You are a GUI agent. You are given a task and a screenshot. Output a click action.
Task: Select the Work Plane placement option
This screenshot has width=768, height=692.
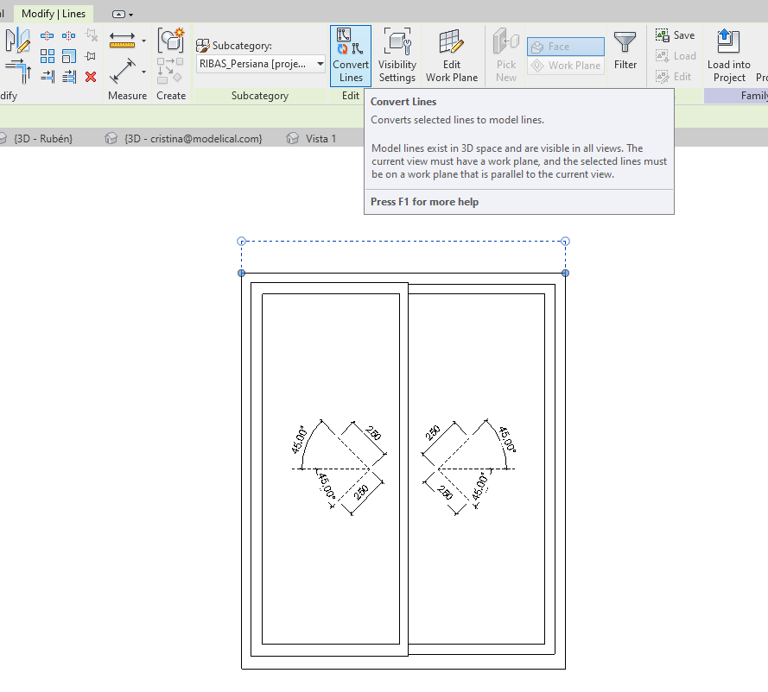tap(566, 66)
